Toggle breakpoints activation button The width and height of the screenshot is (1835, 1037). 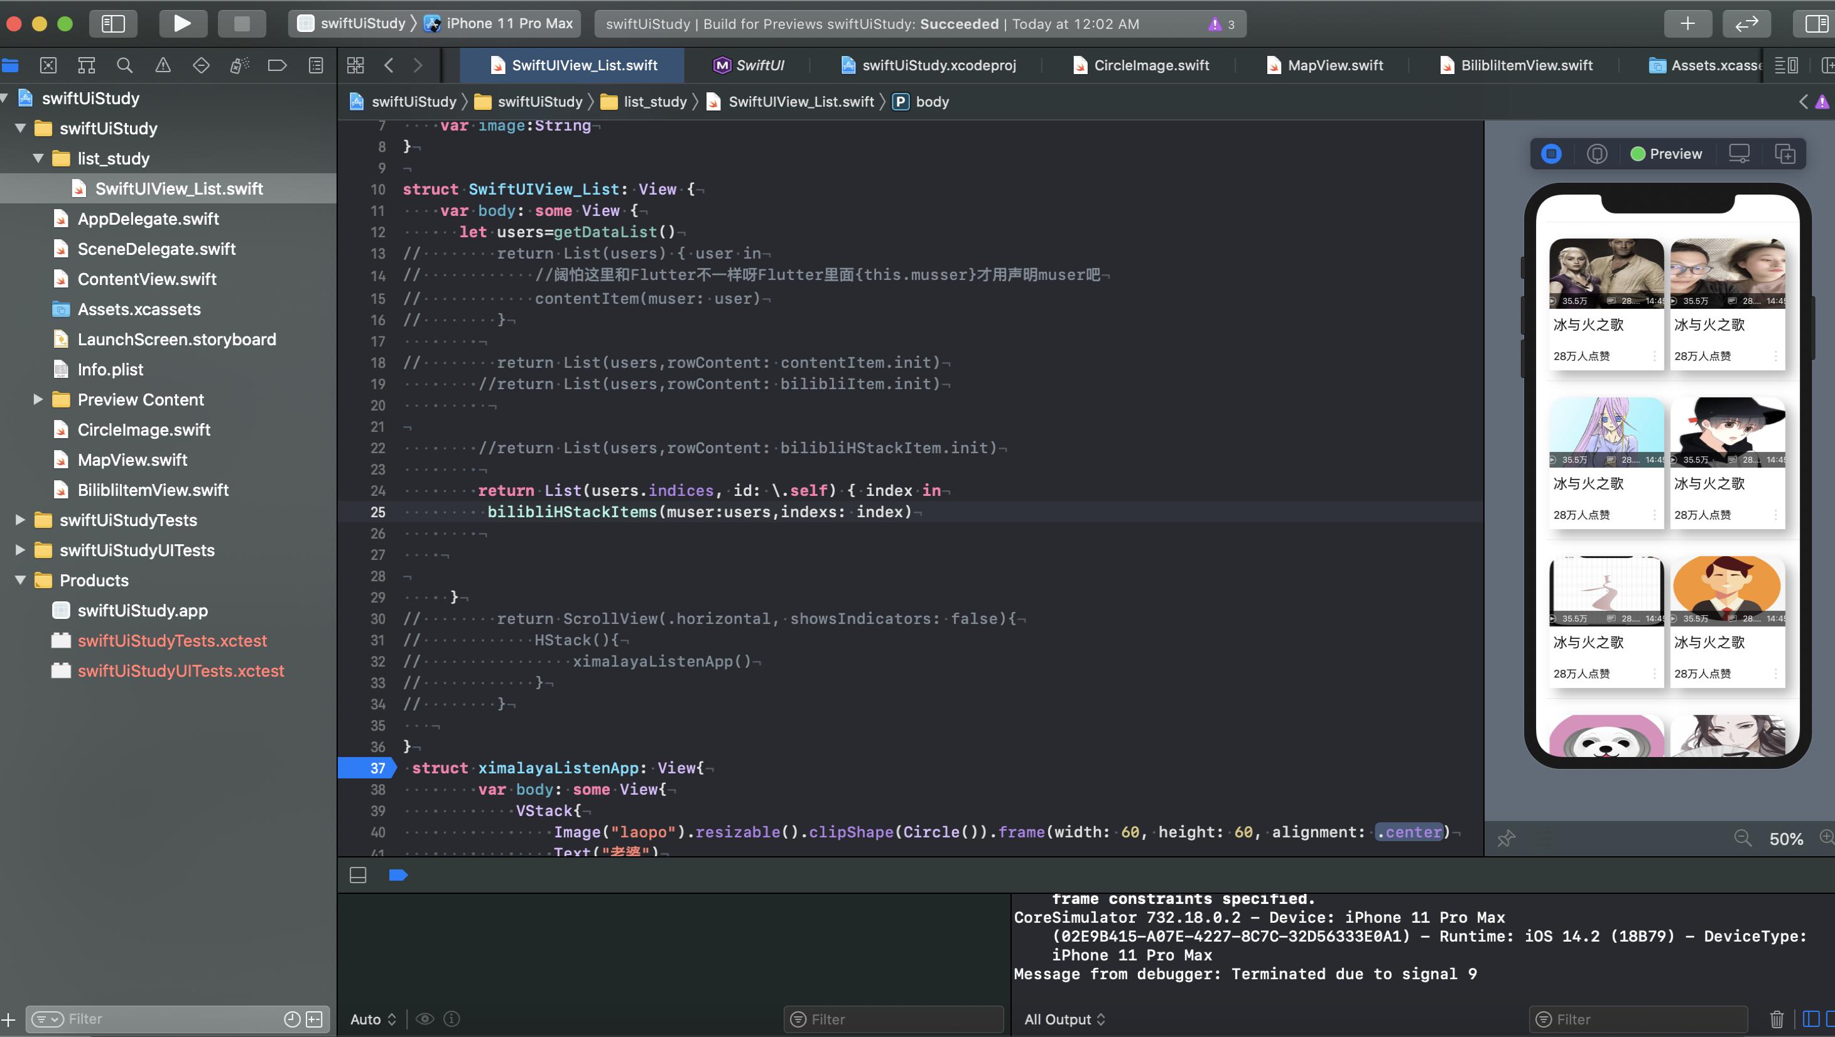pyautogui.click(x=398, y=875)
